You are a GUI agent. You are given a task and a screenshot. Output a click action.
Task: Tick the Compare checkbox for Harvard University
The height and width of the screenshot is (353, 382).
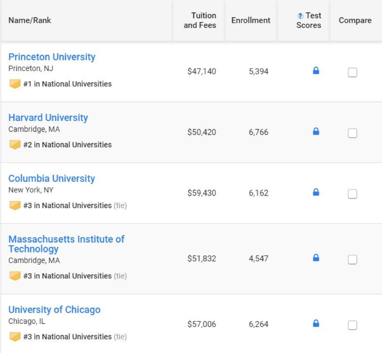[x=352, y=133]
